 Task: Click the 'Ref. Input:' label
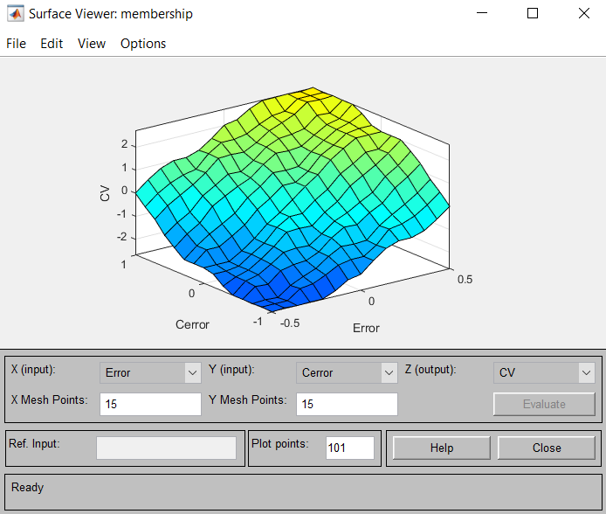point(34,443)
